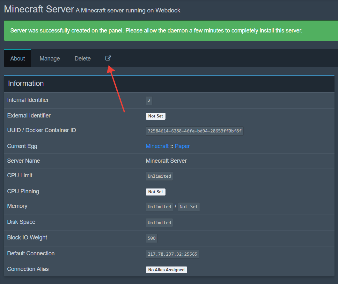Switch to the About tab

[18, 59]
